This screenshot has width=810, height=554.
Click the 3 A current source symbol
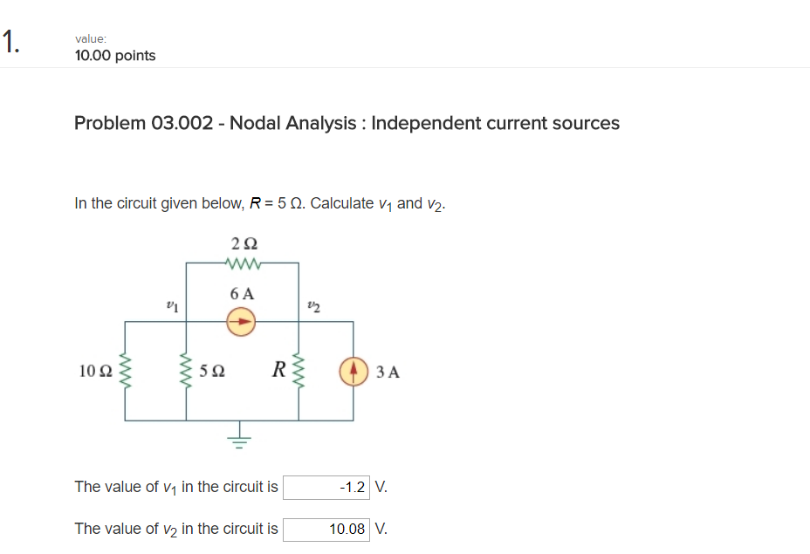click(x=353, y=370)
